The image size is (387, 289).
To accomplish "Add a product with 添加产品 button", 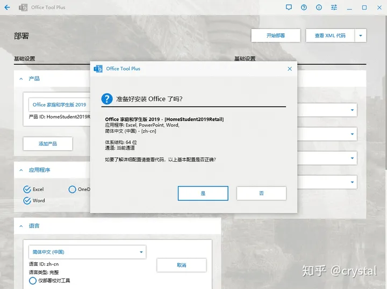I will [48, 144].
